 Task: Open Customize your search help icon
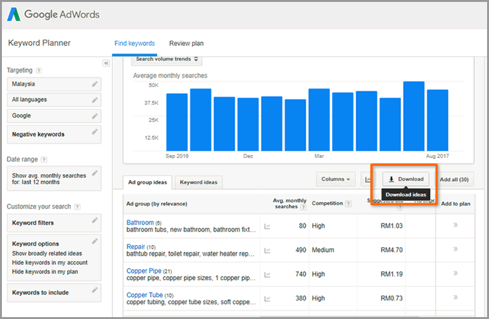point(77,207)
